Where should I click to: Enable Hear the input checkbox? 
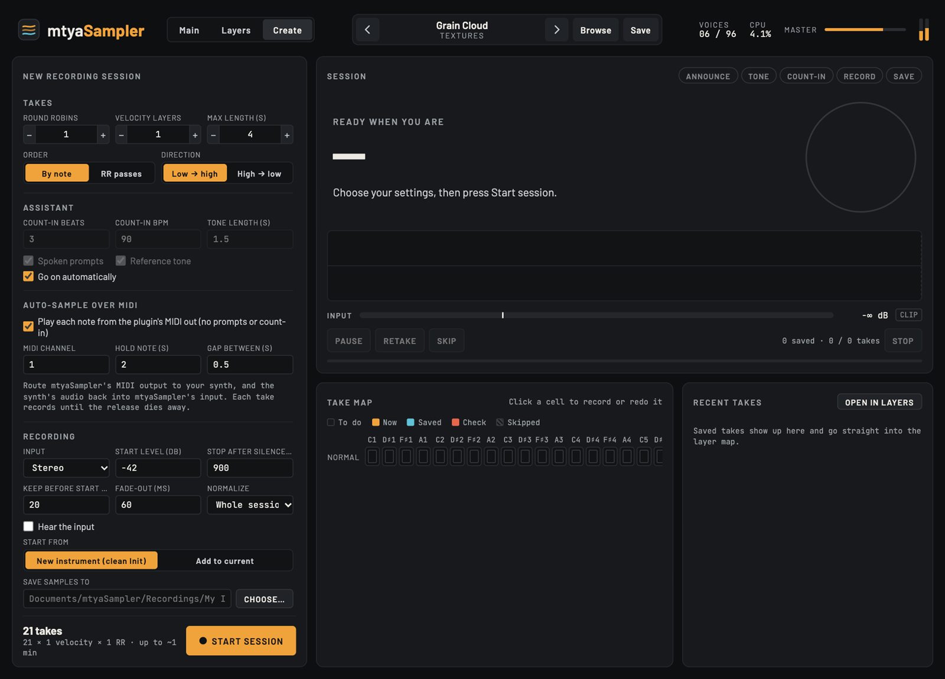point(28,526)
